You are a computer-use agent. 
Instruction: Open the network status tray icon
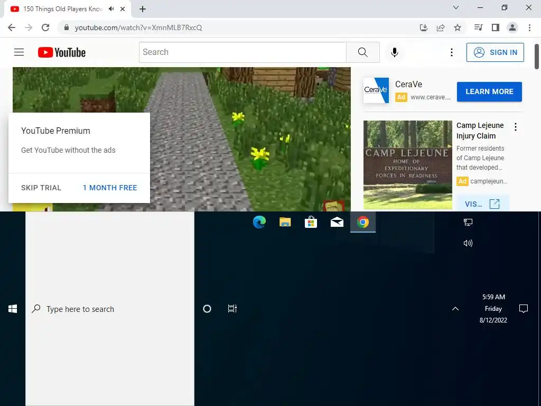pos(468,223)
